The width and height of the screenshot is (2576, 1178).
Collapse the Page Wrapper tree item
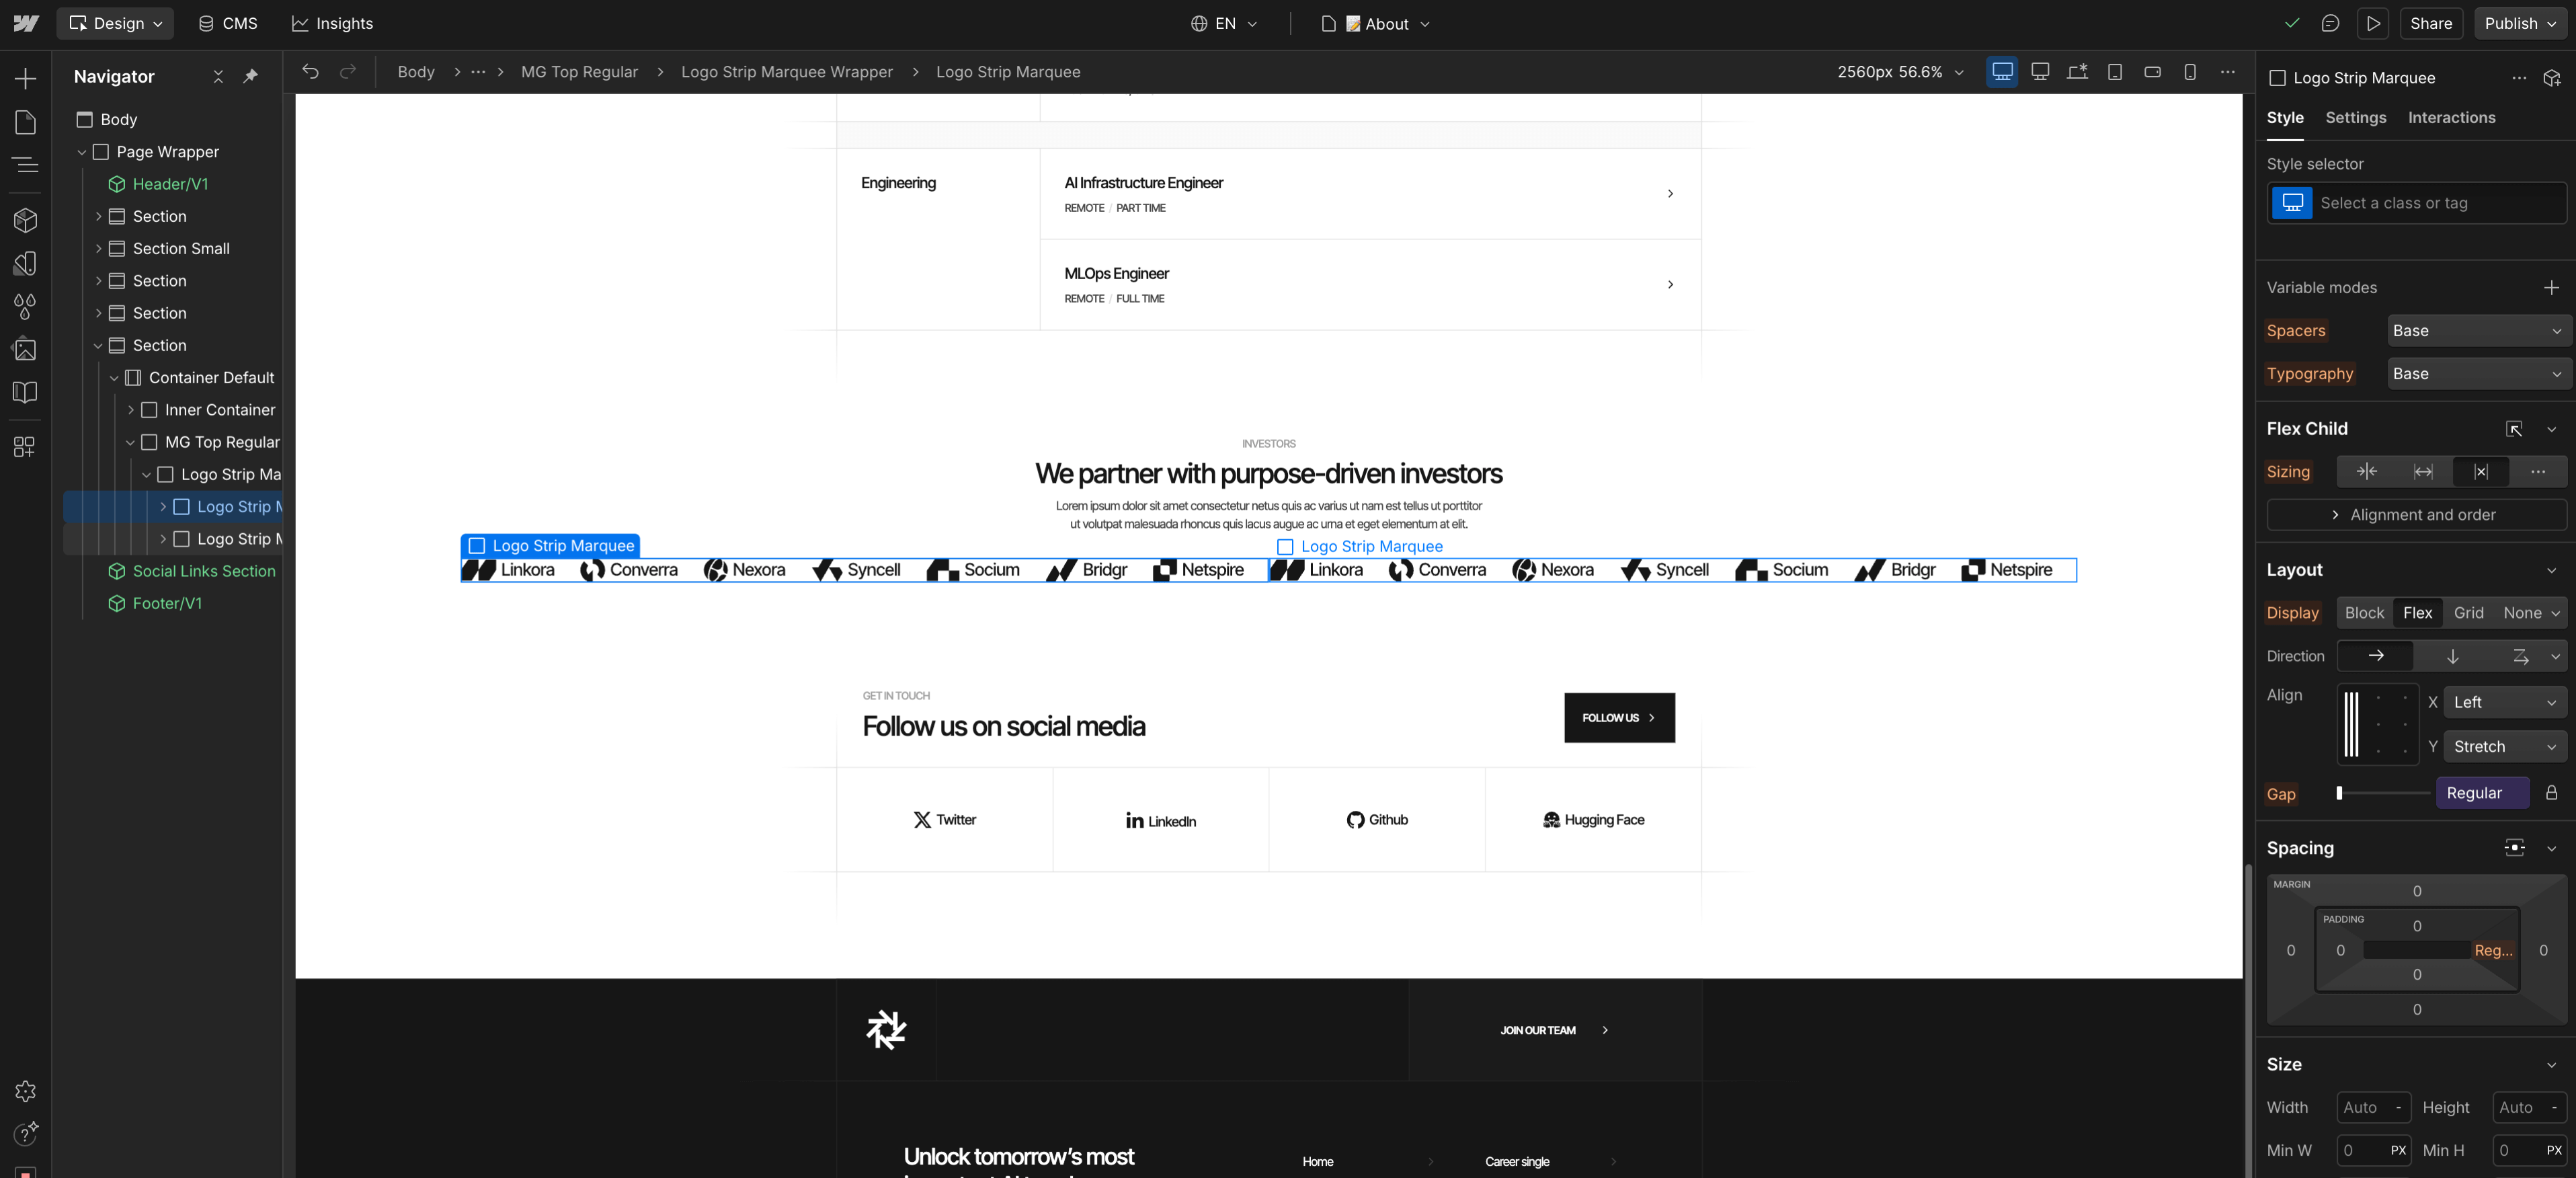click(x=81, y=151)
